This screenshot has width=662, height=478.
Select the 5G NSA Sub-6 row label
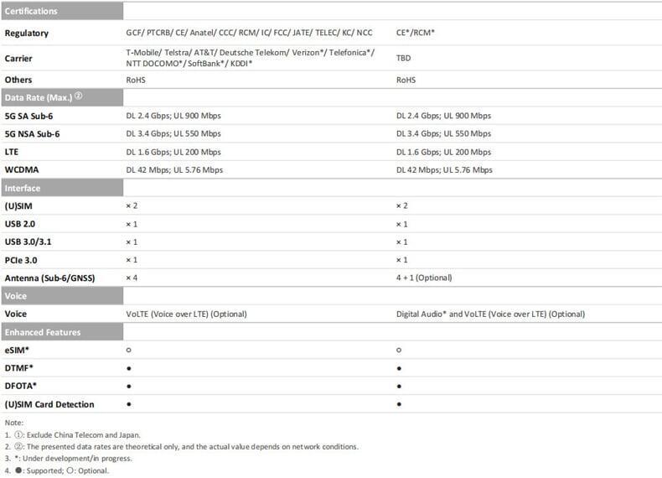pos(32,134)
